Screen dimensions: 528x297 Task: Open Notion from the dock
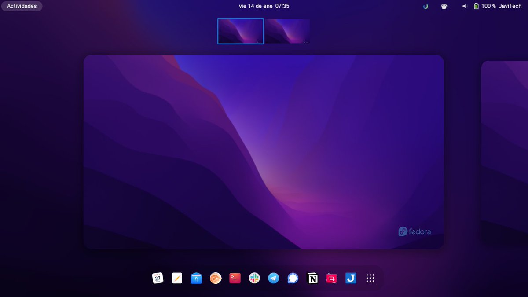pos(312,278)
